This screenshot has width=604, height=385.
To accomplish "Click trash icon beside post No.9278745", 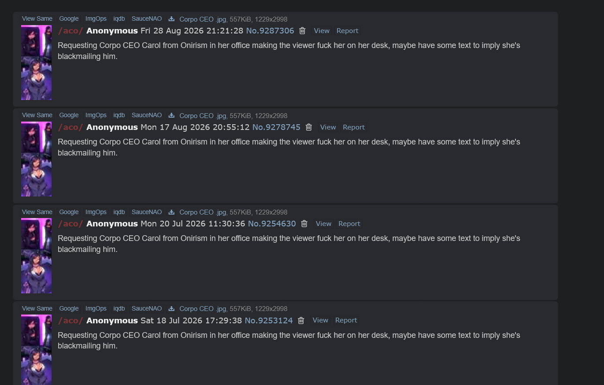I will point(309,127).
